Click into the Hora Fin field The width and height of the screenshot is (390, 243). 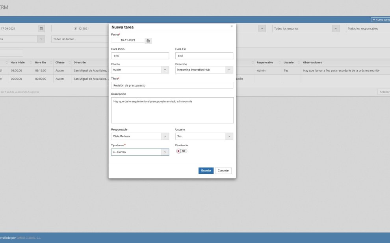coord(204,56)
